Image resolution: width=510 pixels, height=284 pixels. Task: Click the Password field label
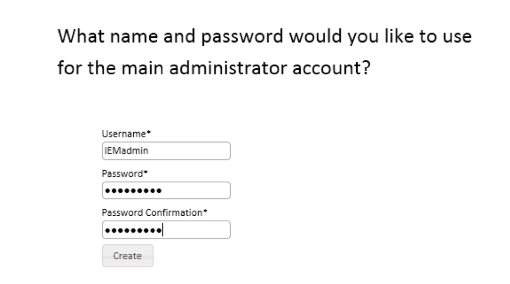123,173
